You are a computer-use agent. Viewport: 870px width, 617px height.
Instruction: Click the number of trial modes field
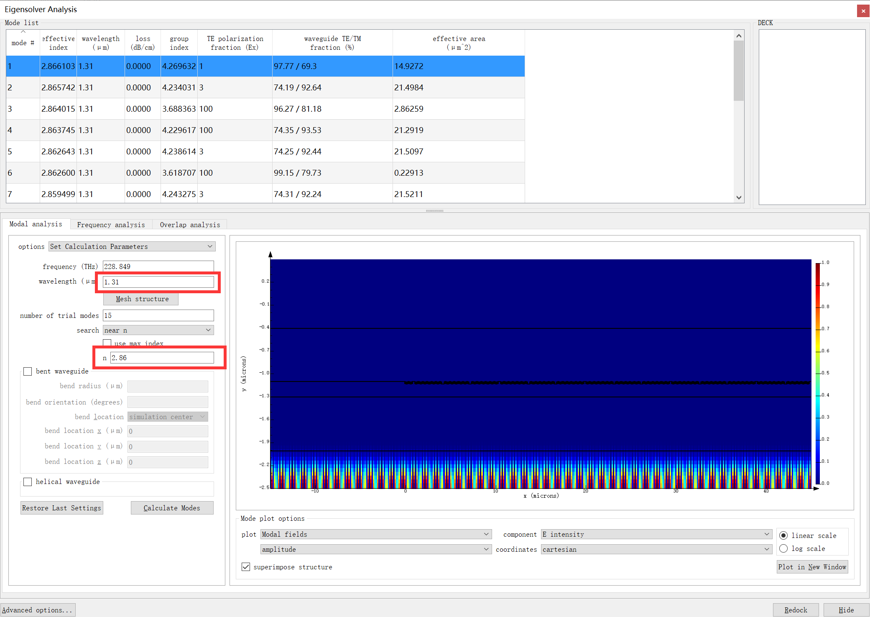pos(158,315)
